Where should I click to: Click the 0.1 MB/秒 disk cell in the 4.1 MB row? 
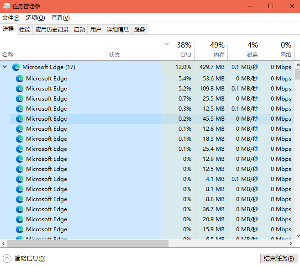pos(244,179)
